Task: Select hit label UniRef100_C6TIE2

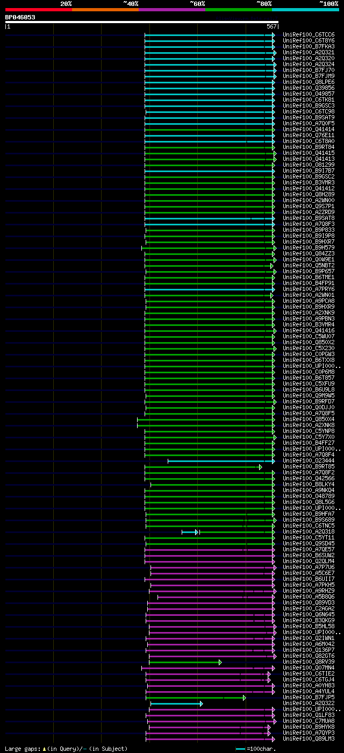Action: [x=309, y=674]
